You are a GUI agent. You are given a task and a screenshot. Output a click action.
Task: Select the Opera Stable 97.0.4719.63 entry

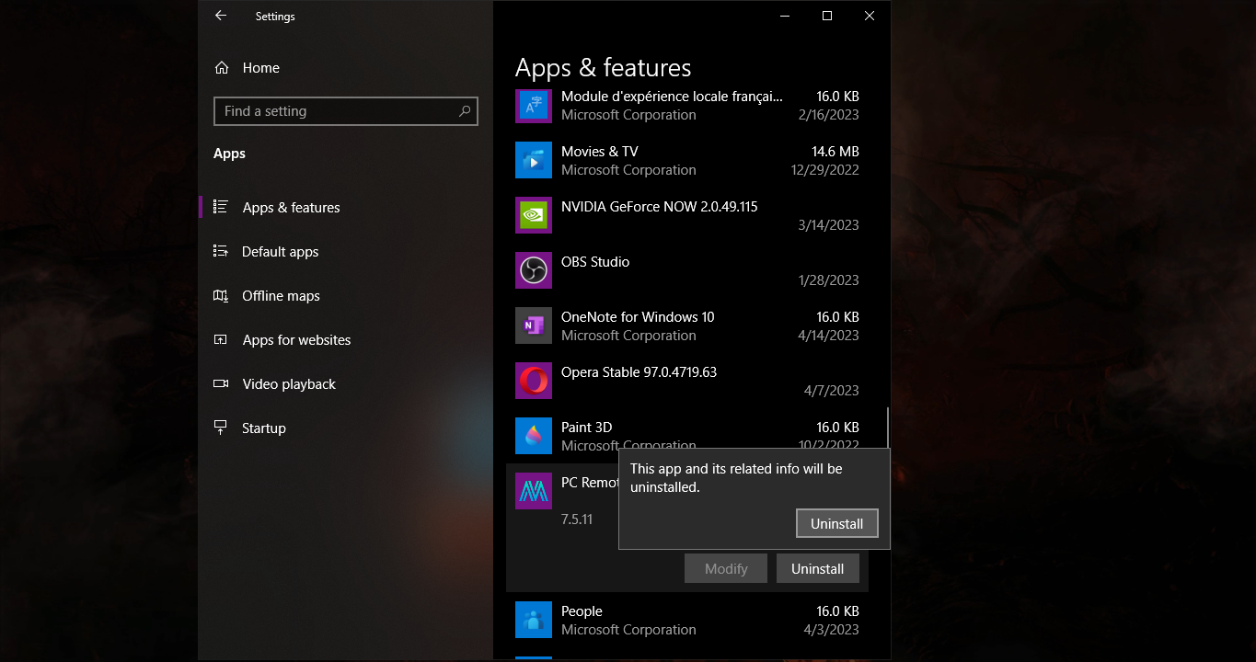tap(687, 381)
